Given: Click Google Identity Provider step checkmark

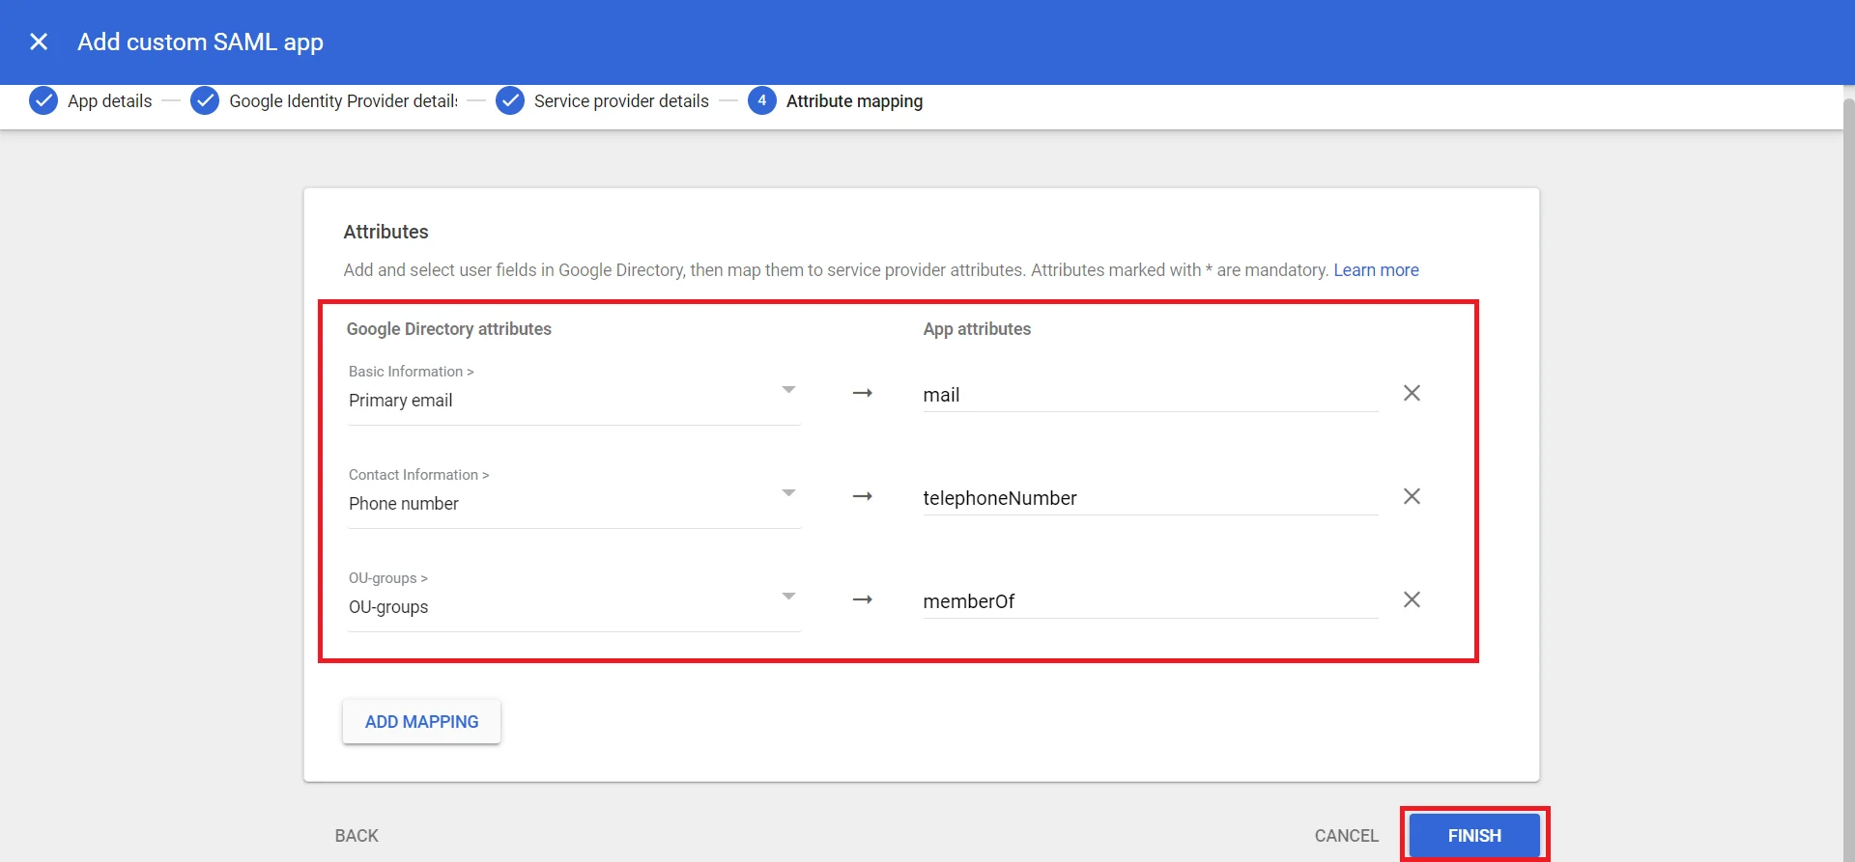Looking at the screenshot, I should tap(205, 101).
